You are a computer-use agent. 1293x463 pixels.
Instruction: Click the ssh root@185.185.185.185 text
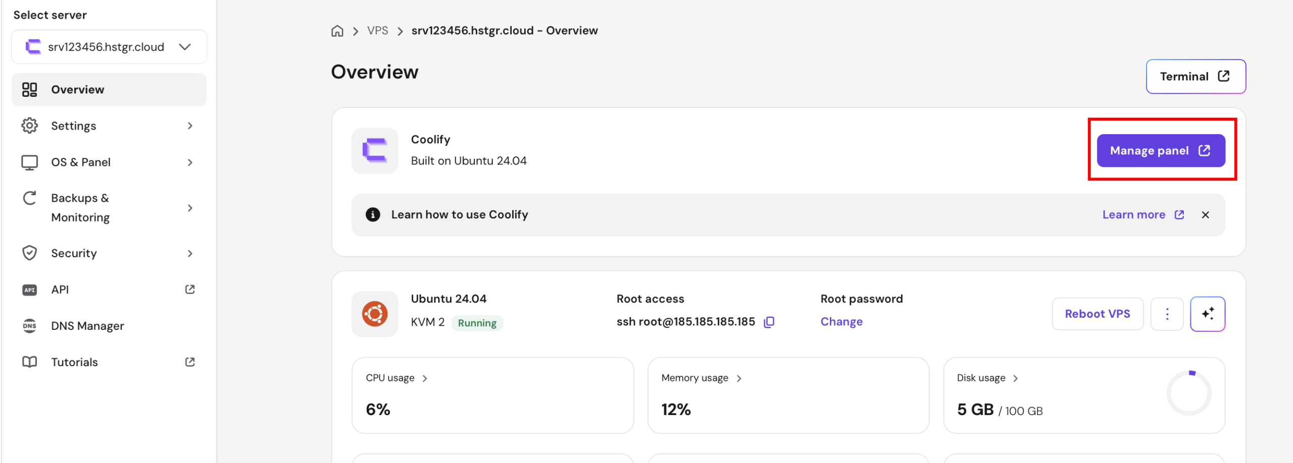(686, 322)
